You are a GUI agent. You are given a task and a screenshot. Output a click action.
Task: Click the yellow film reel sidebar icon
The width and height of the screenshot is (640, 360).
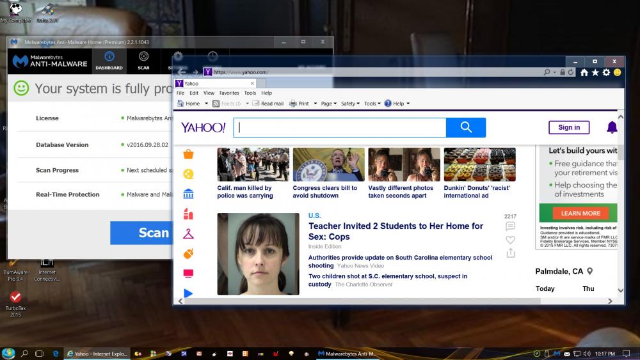(188, 174)
